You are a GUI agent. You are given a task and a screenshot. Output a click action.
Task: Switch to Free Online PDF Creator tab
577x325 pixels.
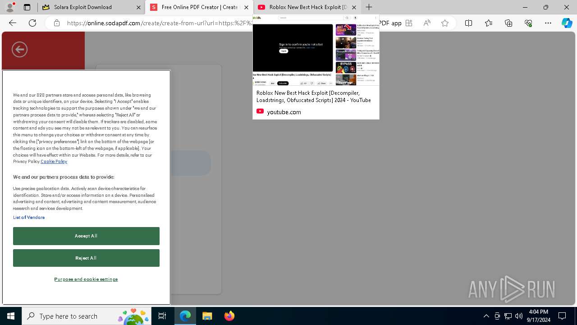pyautogui.click(x=199, y=7)
